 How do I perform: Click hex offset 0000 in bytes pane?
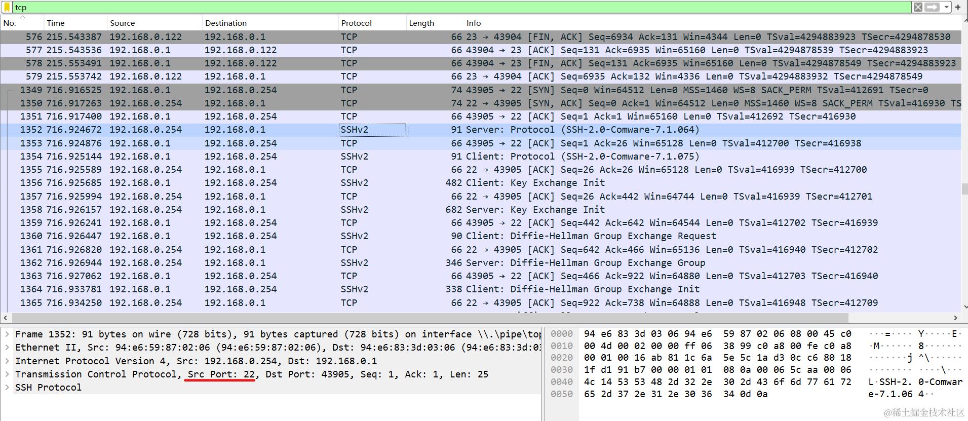pos(562,334)
